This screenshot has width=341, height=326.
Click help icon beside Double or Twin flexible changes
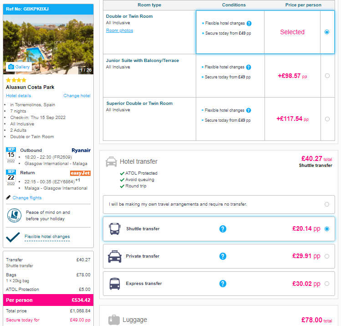point(249,24)
